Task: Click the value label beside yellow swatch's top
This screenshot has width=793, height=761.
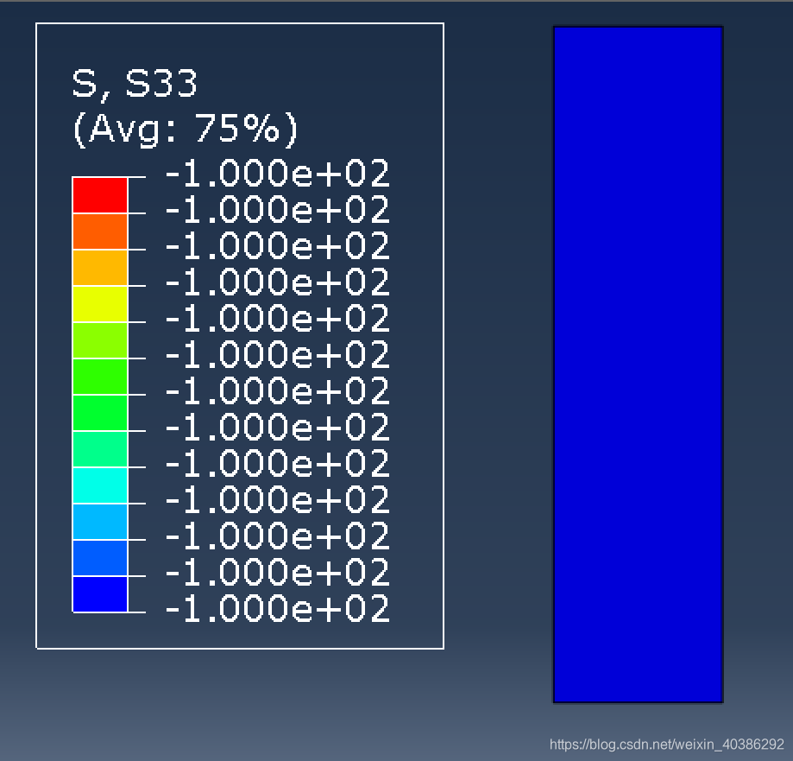Action: pyautogui.click(x=277, y=282)
